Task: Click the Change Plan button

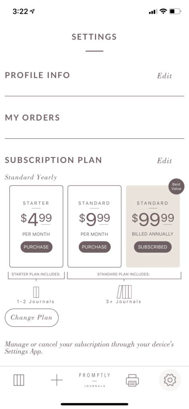Action: 32,318
